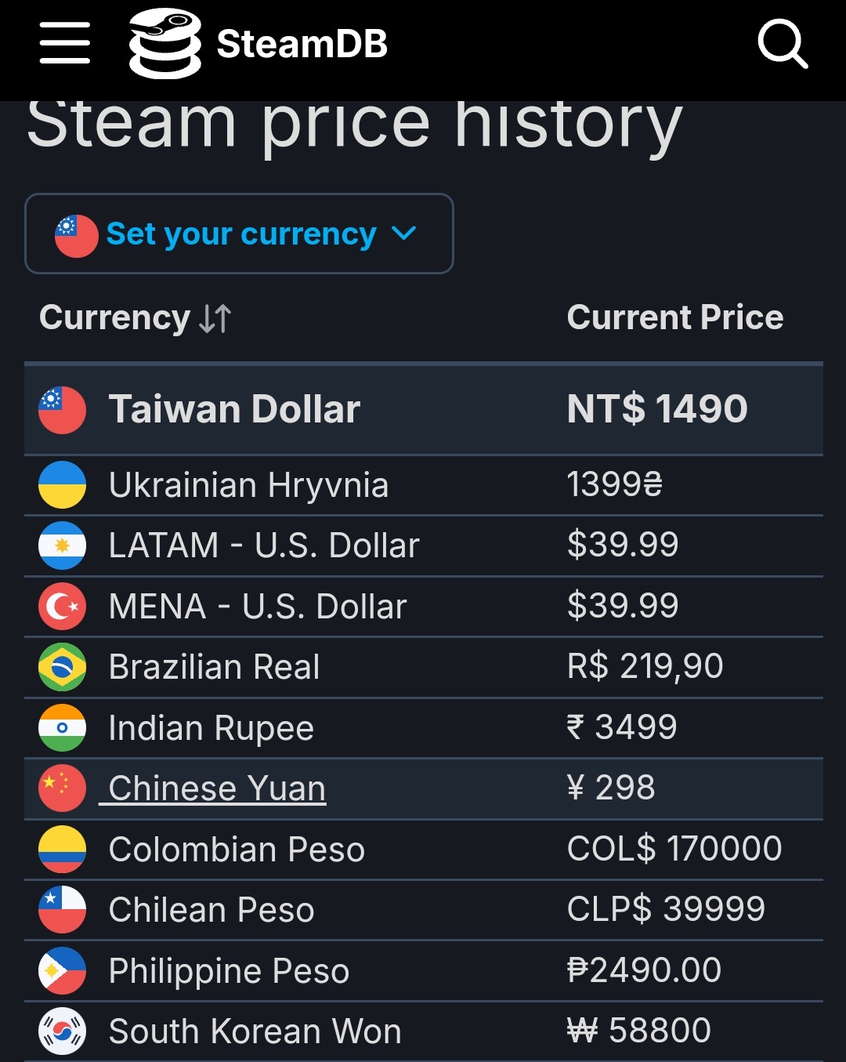Sort by the Currency column arrows
Image resolution: width=846 pixels, height=1062 pixels.
(x=215, y=318)
